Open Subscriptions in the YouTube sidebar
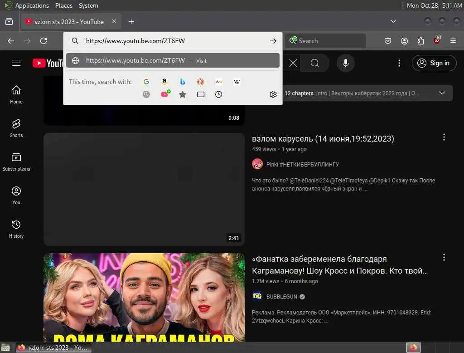The width and height of the screenshot is (464, 353). [16, 162]
